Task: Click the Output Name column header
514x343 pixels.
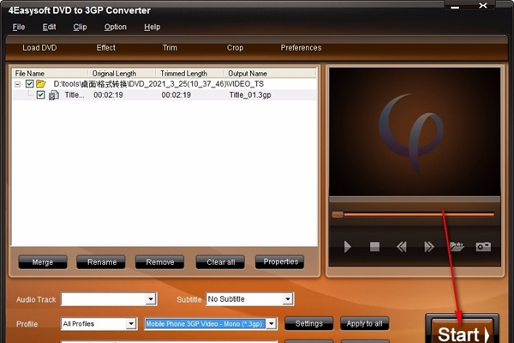Action: click(270, 73)
